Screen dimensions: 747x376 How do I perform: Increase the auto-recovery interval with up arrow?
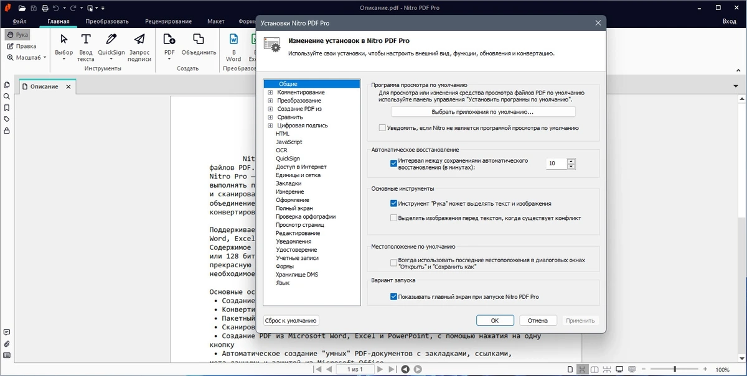(x=571, y=161)
